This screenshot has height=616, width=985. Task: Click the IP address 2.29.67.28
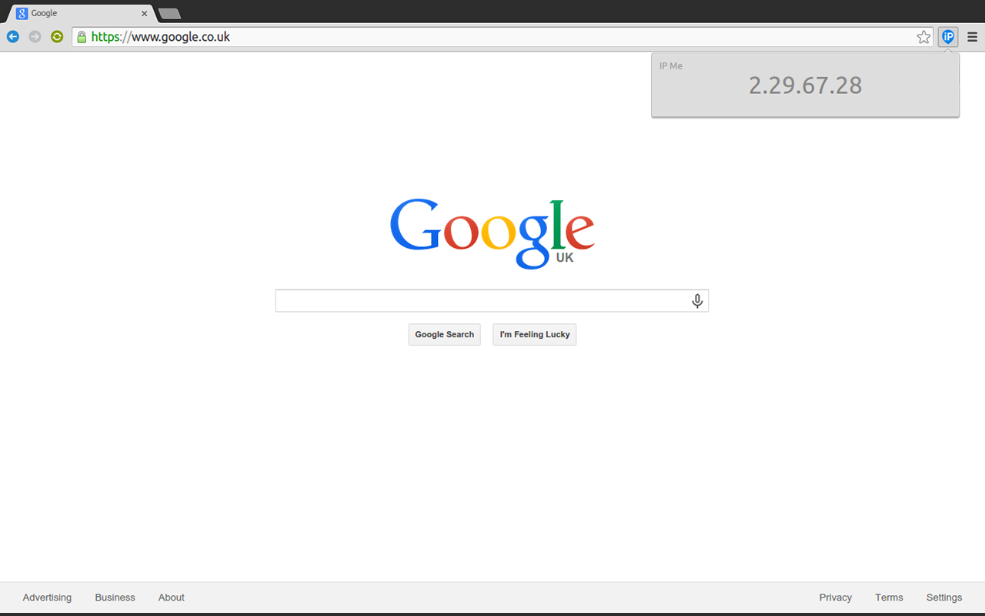coord(805,85)
